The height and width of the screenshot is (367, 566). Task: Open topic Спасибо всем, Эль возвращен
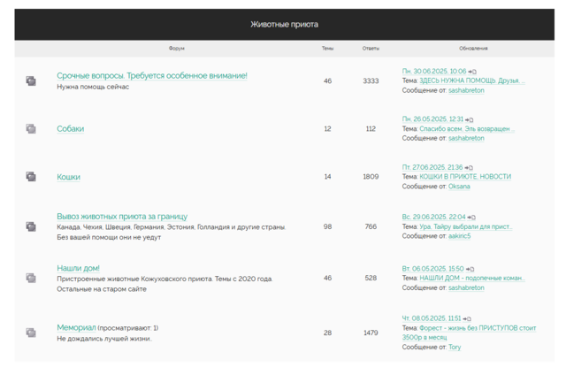coord(467,129)
